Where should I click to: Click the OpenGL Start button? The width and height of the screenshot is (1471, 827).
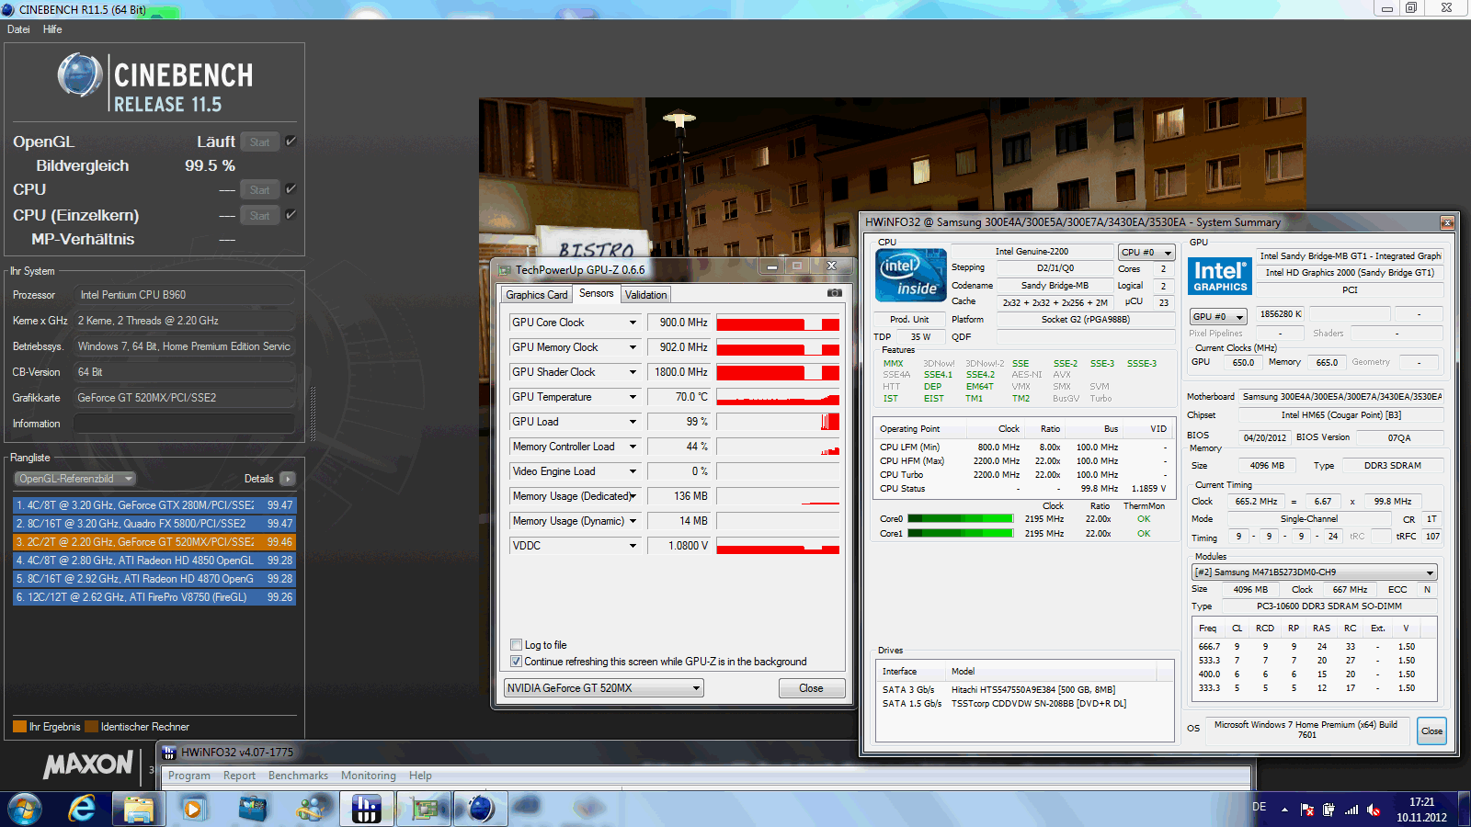coord(260,142)
